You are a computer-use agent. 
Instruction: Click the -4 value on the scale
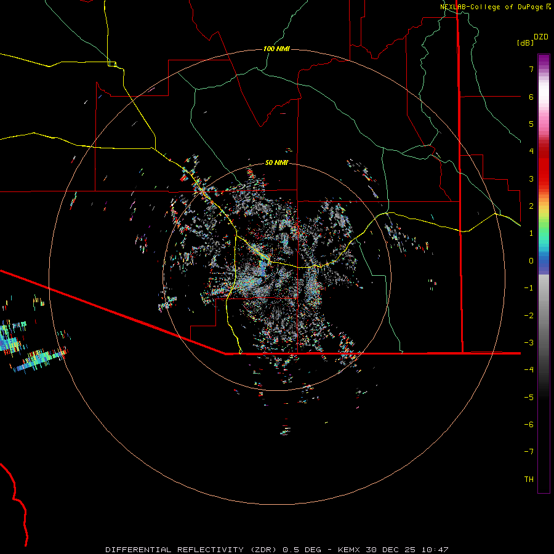pyautogui.click(x=529, y=369)
